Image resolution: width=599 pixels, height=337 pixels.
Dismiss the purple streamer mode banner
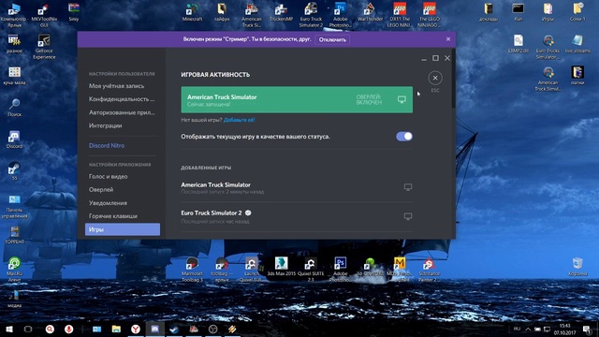tap(448, 39)
